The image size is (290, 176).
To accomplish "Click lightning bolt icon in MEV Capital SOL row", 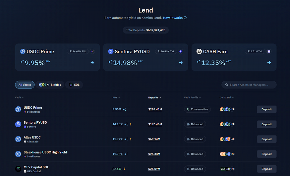I will point(125,169).
